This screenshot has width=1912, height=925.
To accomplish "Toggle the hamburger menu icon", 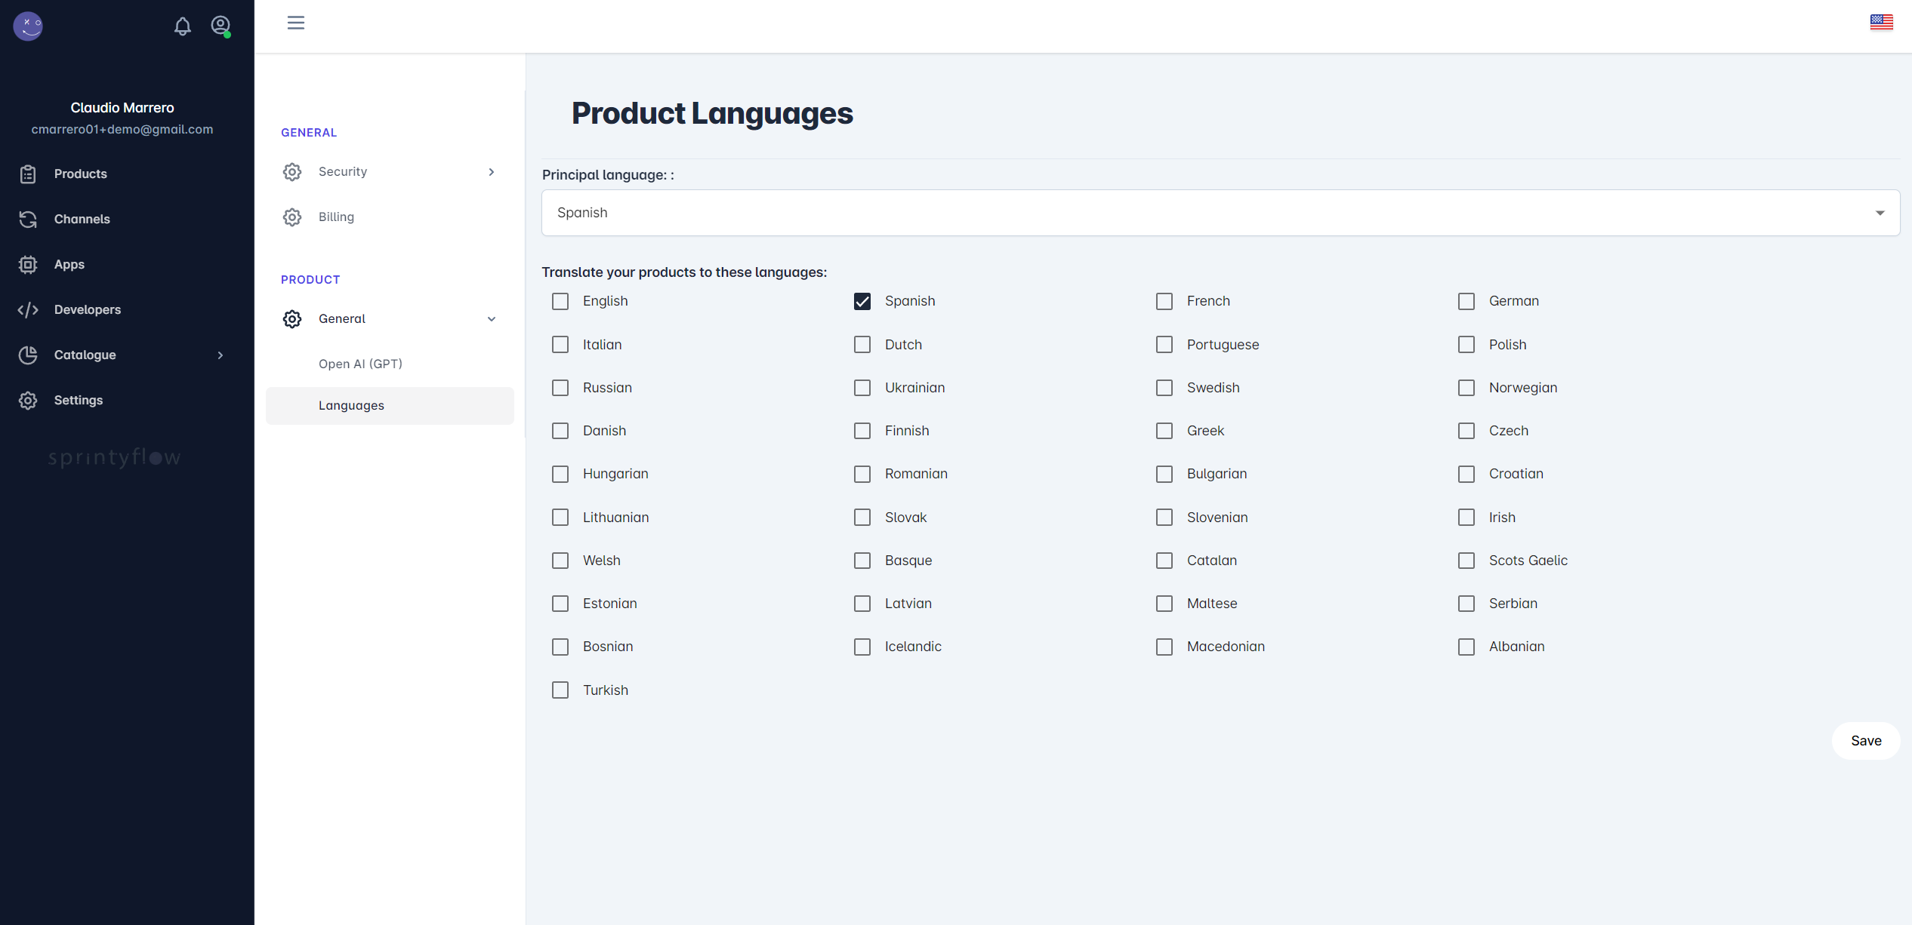I will [x=296, y=23].
